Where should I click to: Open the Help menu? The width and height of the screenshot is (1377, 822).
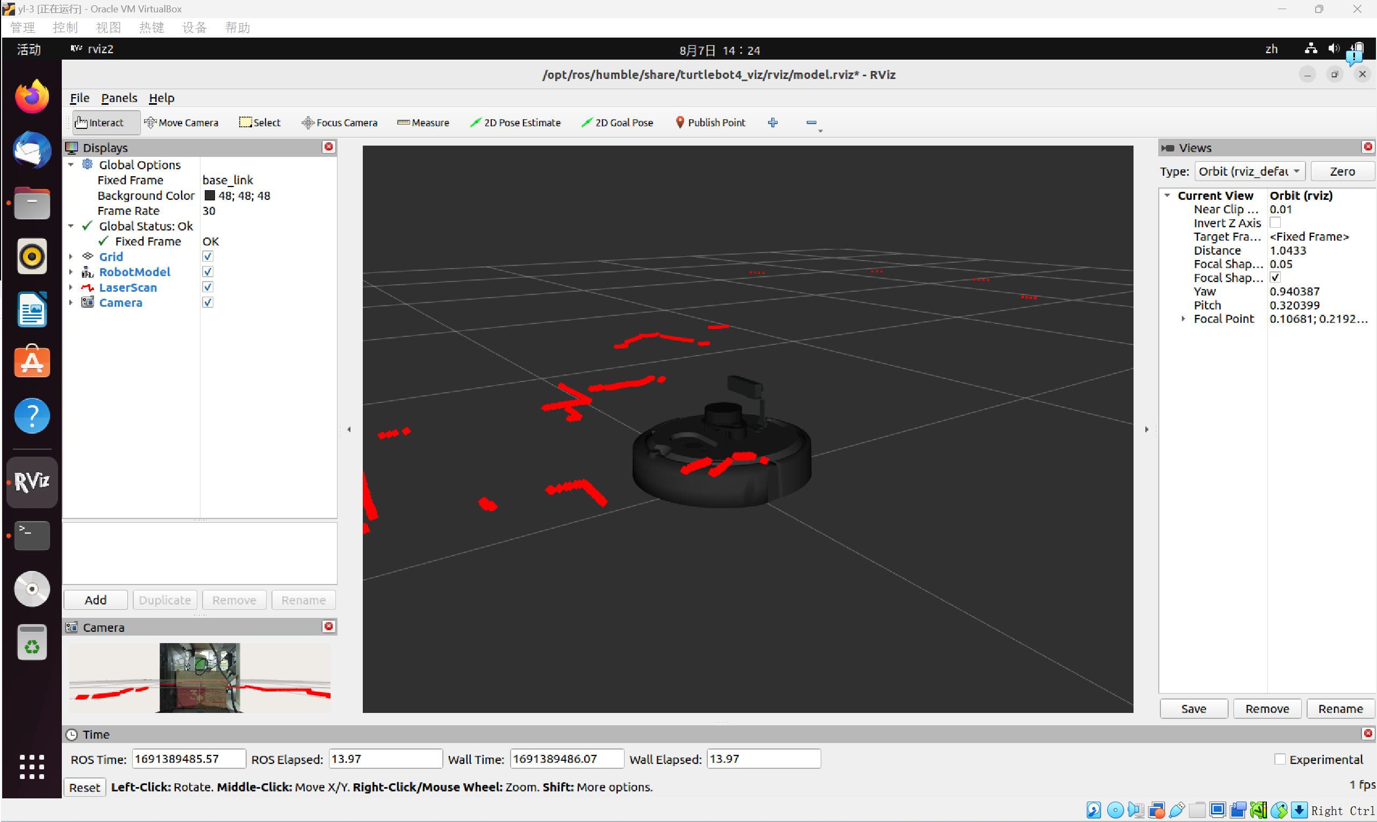(x=161, y=98)
